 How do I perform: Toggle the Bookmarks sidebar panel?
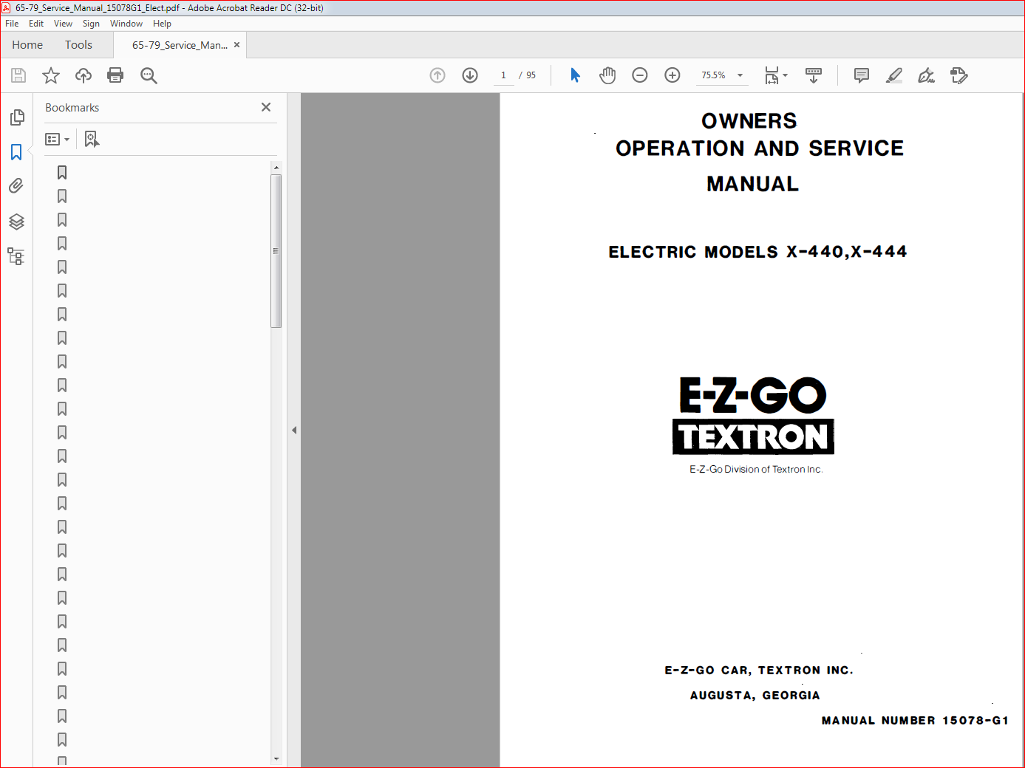(x=16, y=152)
